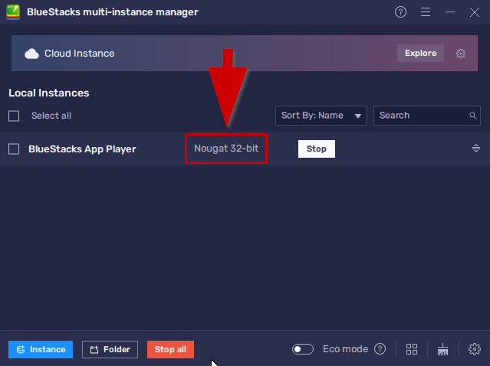This screenshot has width=490, height=366.
Task: Open reorder handle for BlueStacks App Player
Action: [x=476, y=149]
